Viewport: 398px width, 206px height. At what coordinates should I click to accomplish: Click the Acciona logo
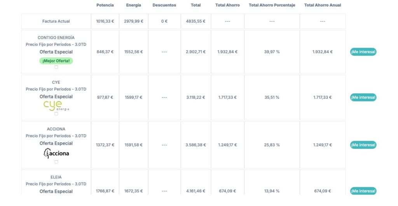point(56,153)
